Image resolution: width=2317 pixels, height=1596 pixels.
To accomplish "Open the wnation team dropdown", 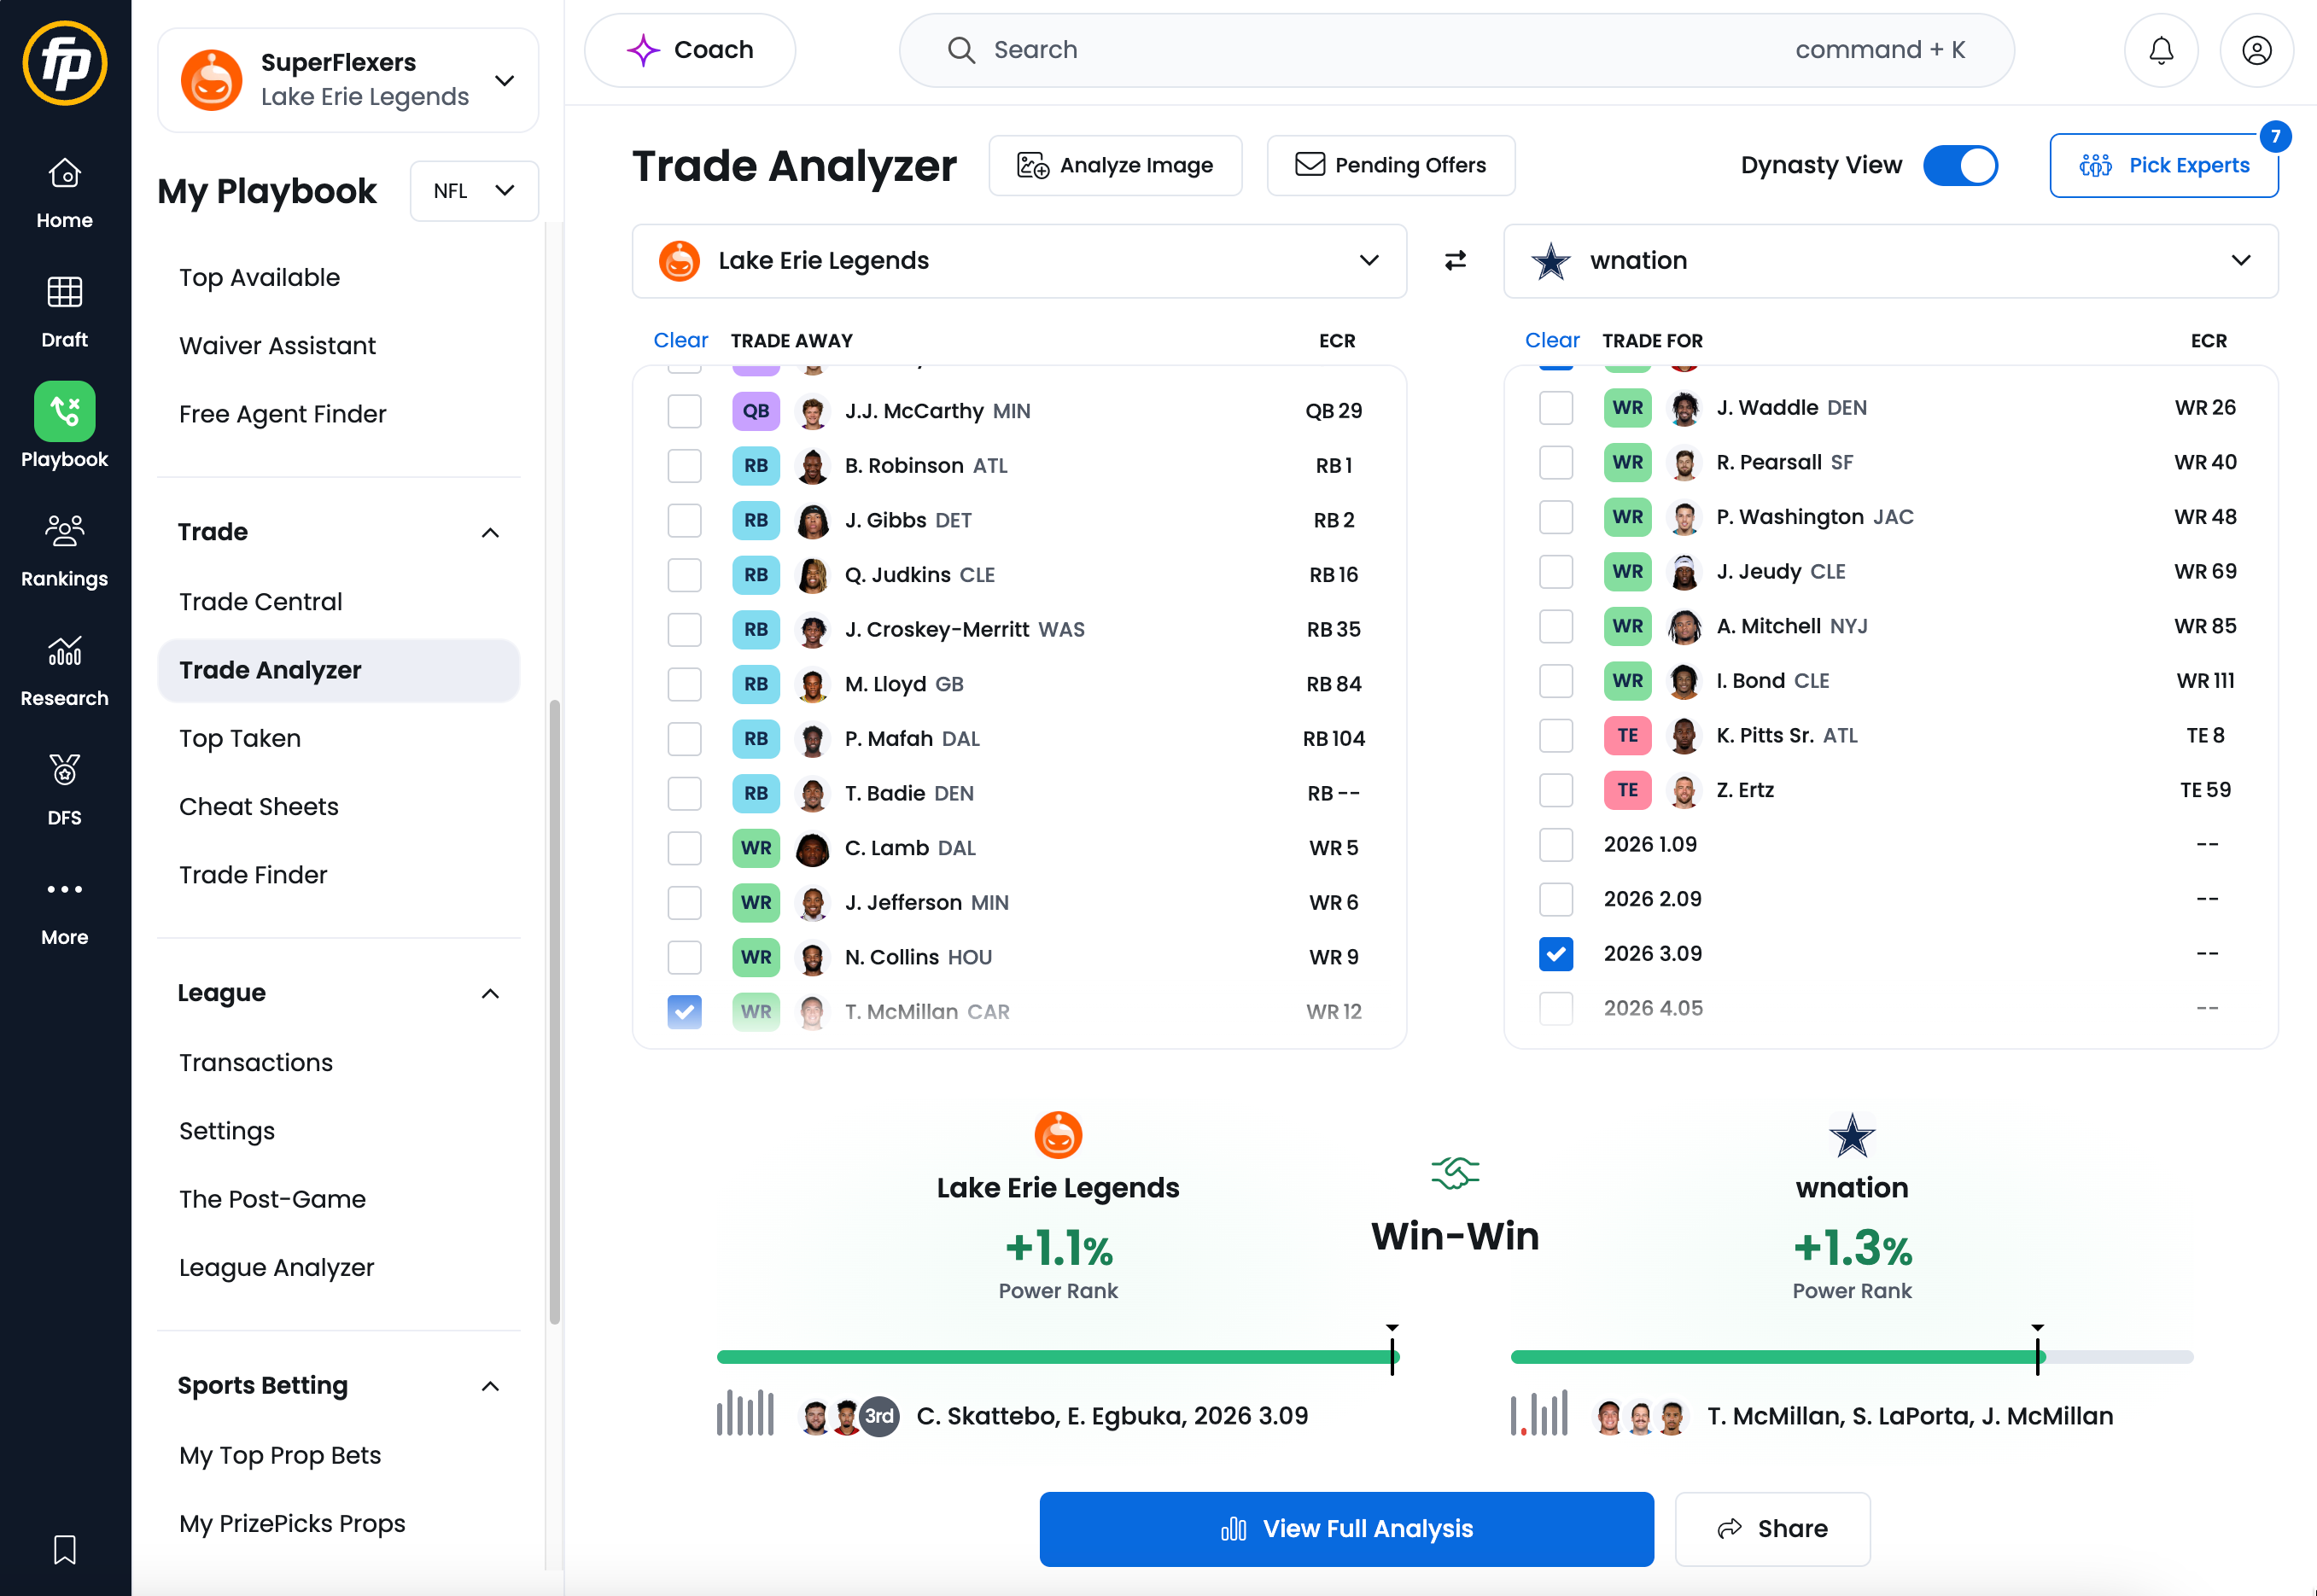I will pos(1890,261).
